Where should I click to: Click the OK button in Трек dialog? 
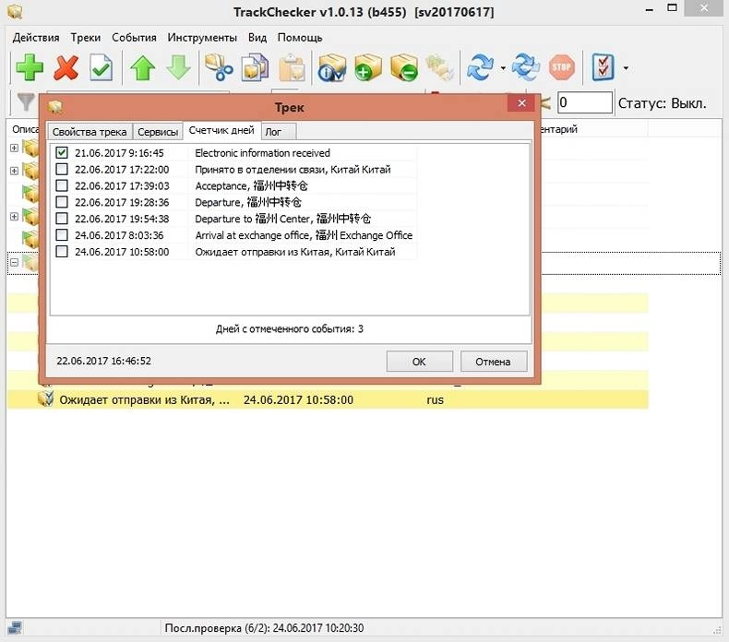tap(419, 362)
